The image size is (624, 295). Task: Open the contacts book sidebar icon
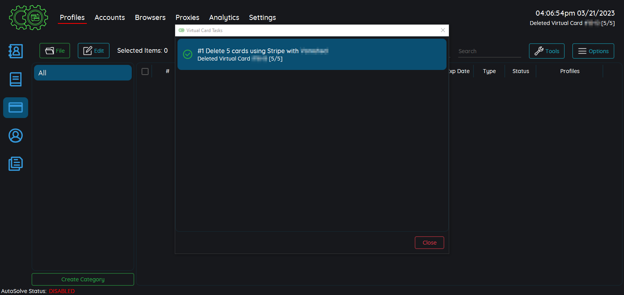pyautogui.click(x=16, y=51)
